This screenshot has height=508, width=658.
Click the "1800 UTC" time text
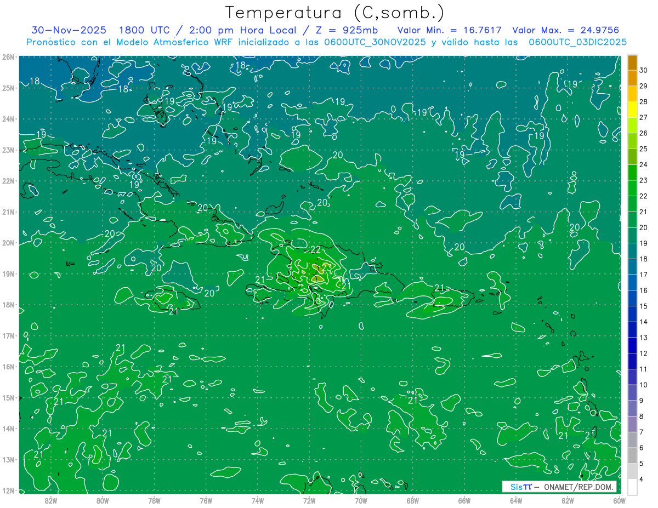144,30
